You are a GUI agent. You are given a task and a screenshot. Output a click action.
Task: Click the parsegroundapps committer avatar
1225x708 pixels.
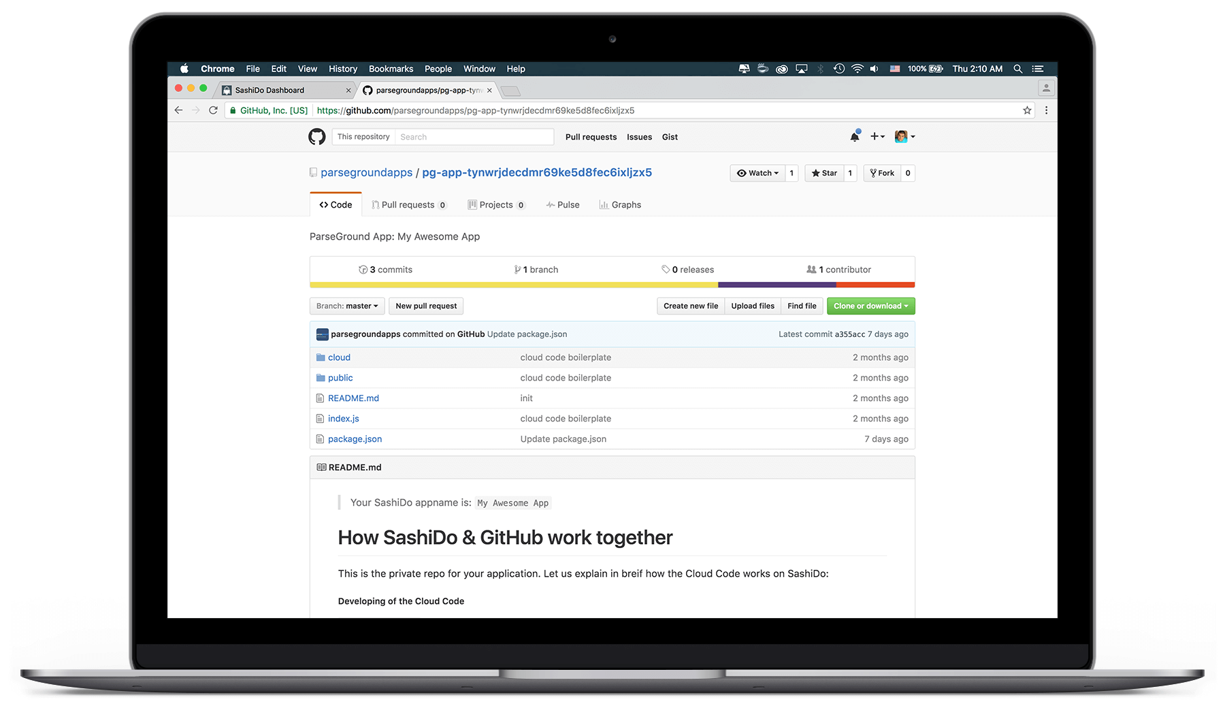click(x=323, y=334)
